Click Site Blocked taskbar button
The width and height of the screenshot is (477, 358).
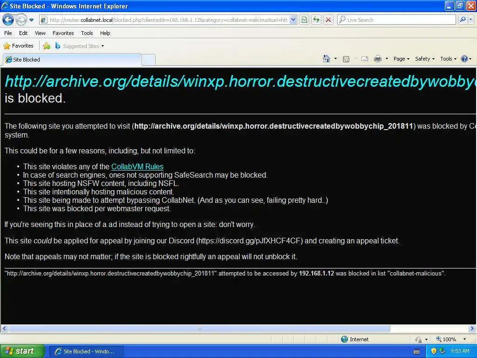[x=86, y=351]
